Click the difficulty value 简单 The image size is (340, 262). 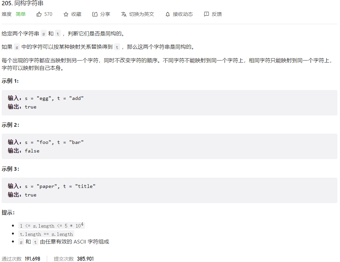(x=21, y=14)
